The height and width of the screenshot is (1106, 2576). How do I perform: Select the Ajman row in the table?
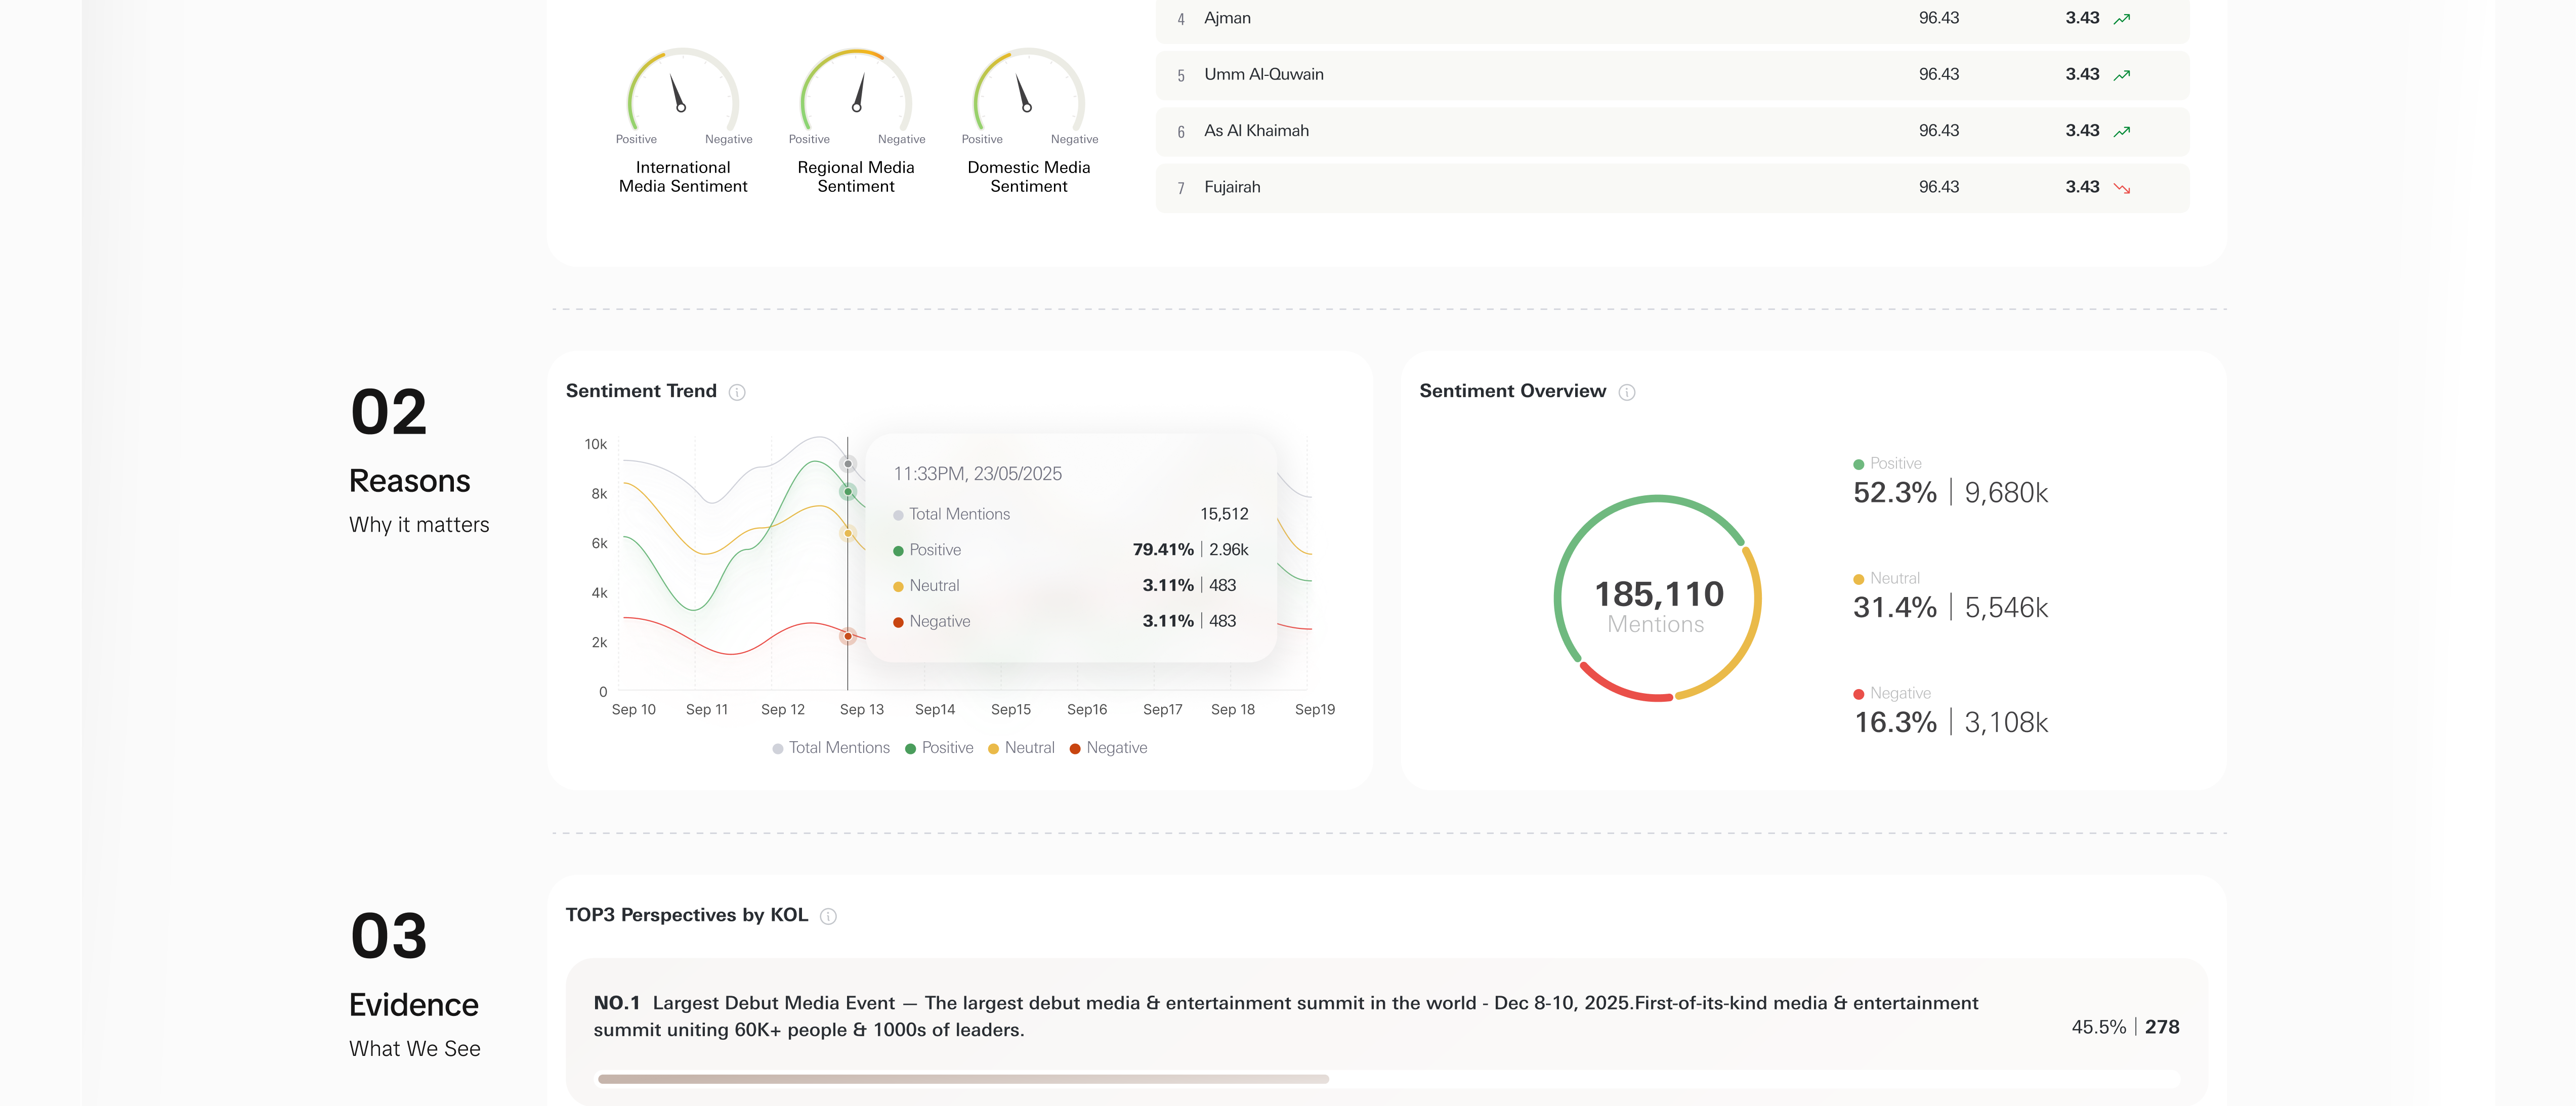click(1672, 19)
